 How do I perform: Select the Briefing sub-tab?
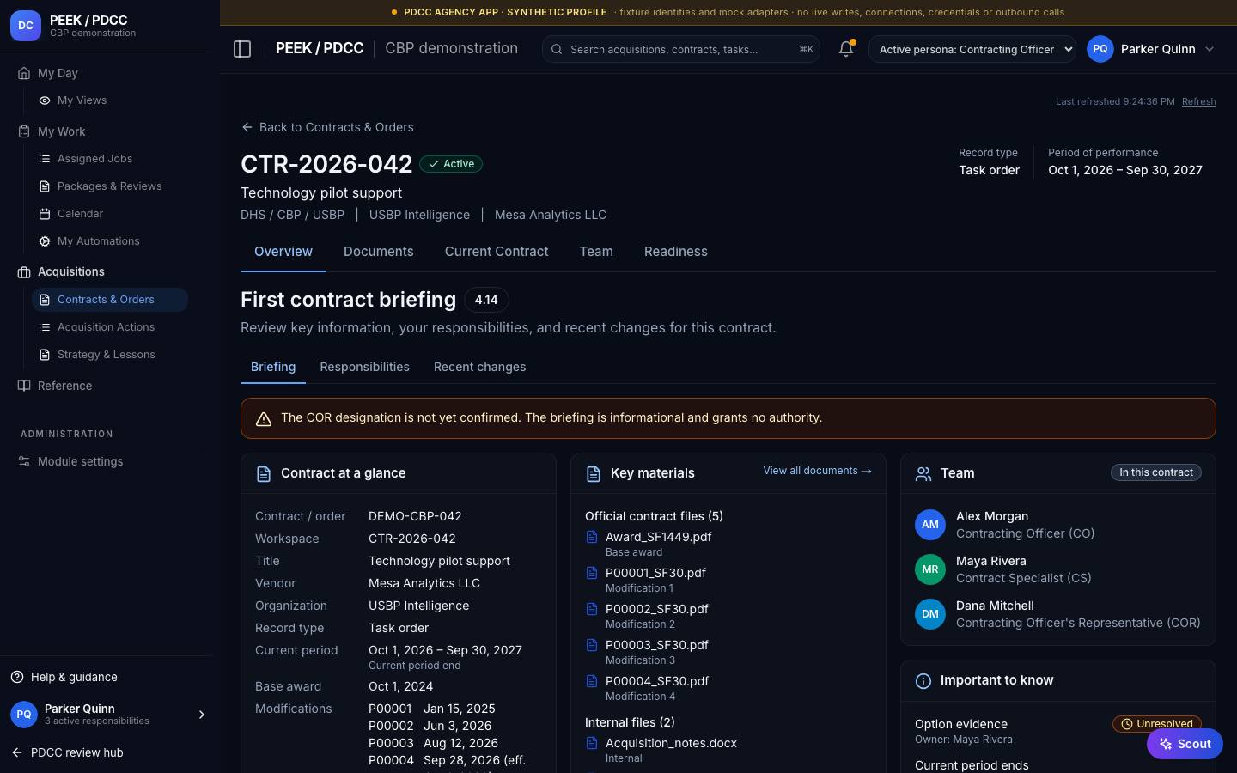pyautogui.click(x=273, y=367)
